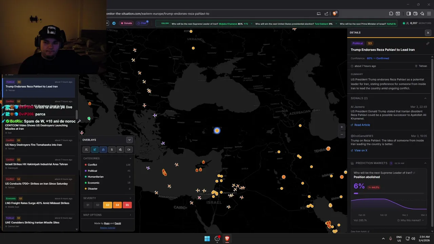This screenshot has width=434, height=244.
Task: Enable S1 severity filter
Action: (x=88, y=205)
